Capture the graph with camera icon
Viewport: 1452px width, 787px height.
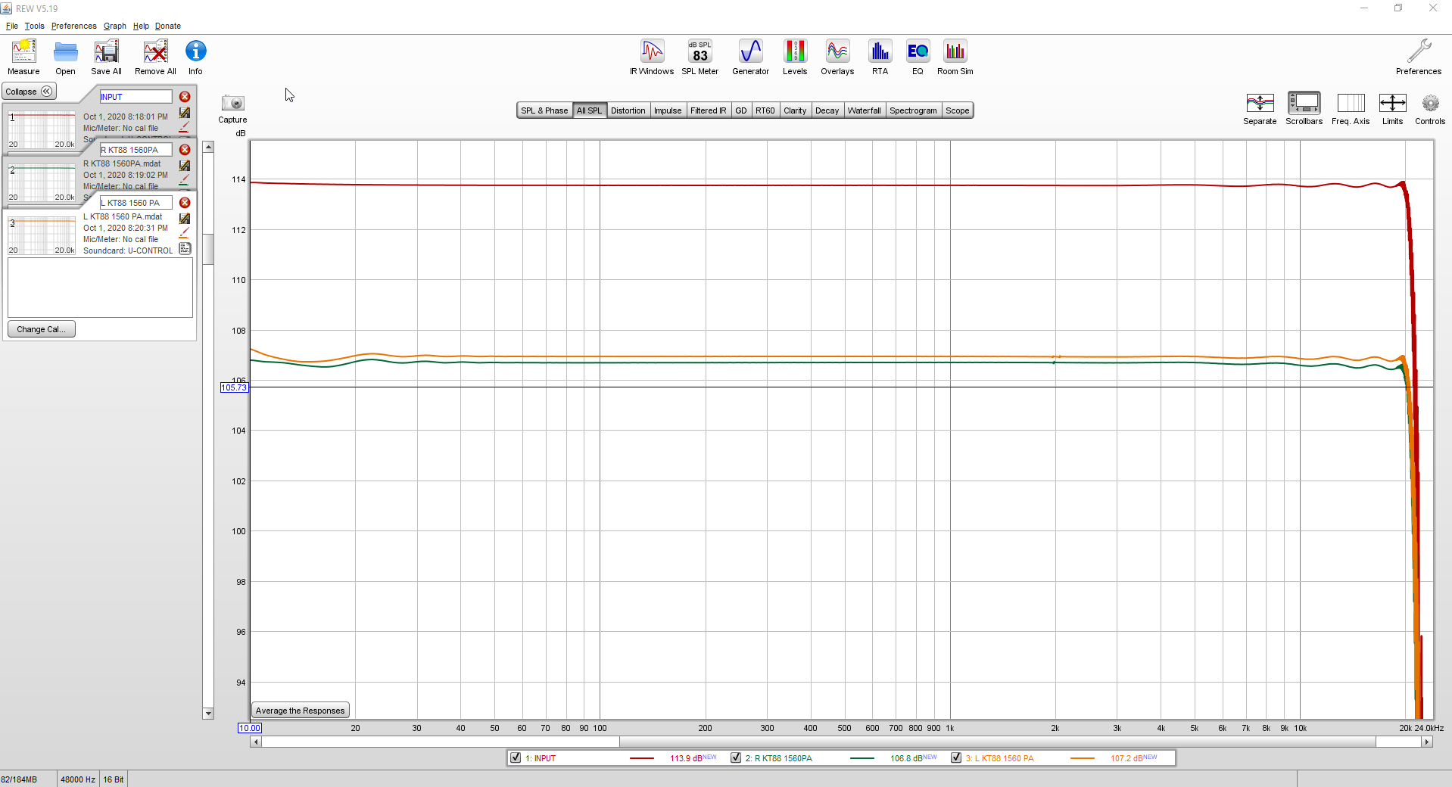pos(232,103)
